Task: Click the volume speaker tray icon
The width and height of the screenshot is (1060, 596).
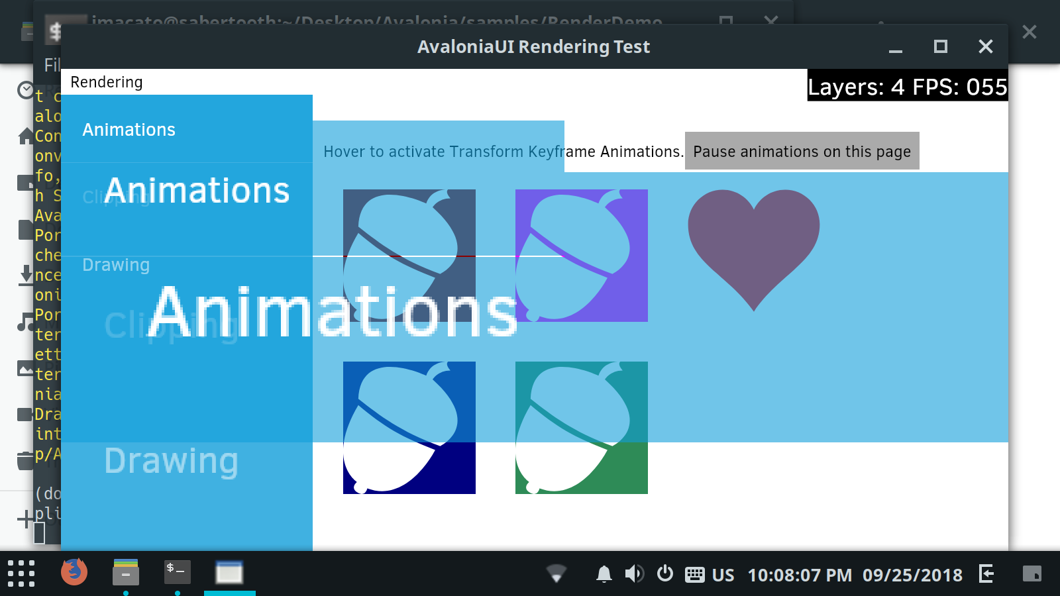Action: (x=634, y=574)
